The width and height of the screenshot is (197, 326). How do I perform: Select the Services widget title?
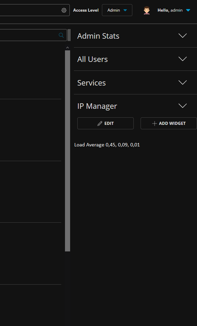pos(91,83)
